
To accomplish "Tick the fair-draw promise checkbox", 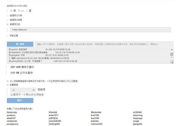I will (x=7, y=81).
